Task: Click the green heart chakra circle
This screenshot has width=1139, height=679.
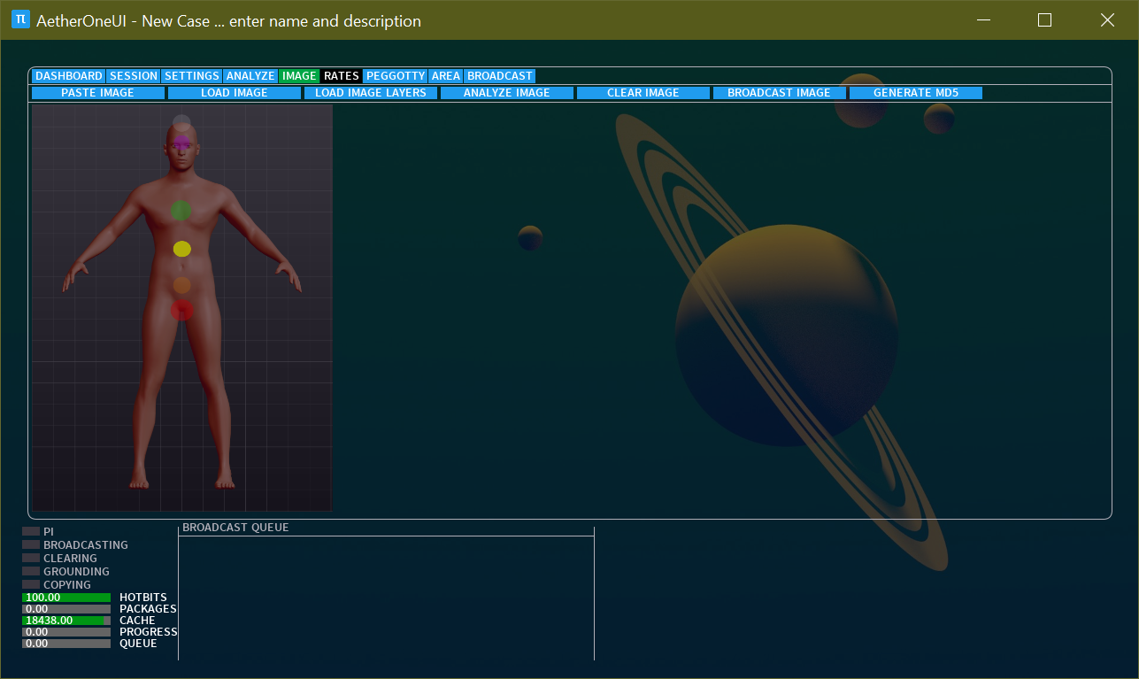Action: pos(181,210)
